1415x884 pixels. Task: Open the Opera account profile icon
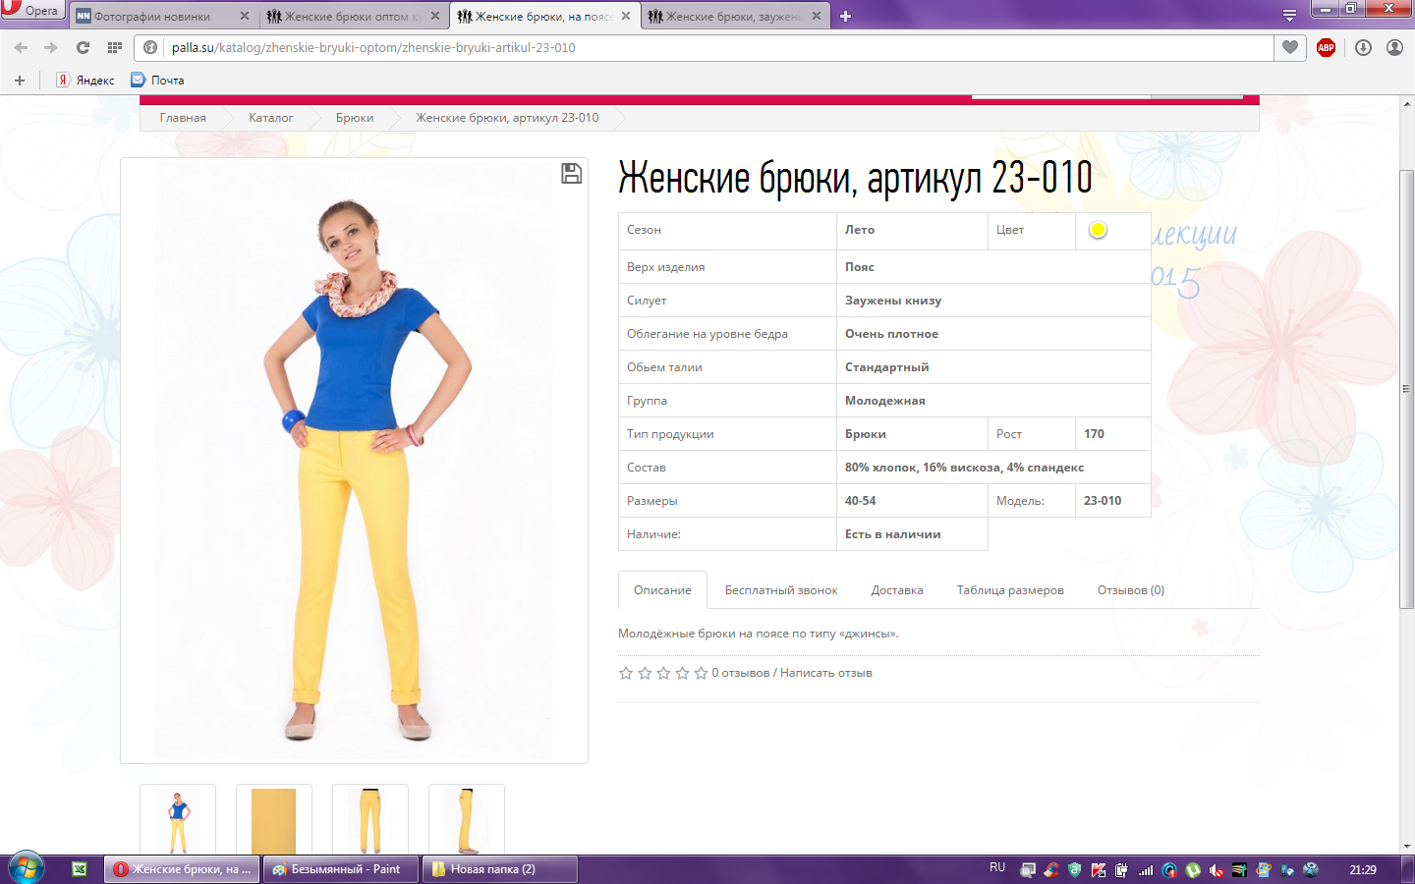[x=1394, y=47]
